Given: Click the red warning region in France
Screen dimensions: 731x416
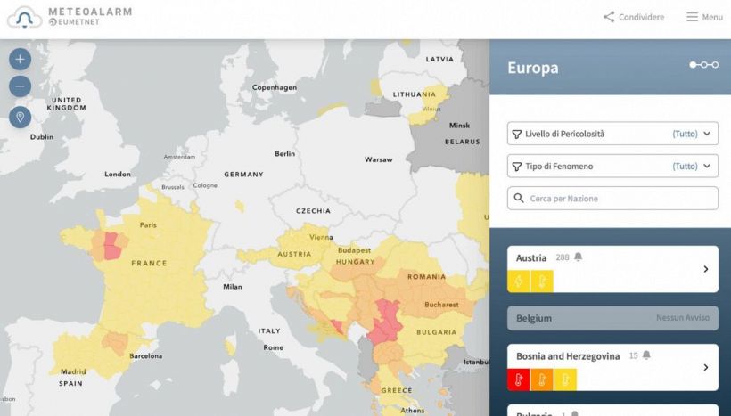Looking at the screenshot, I should coord(112,245).
